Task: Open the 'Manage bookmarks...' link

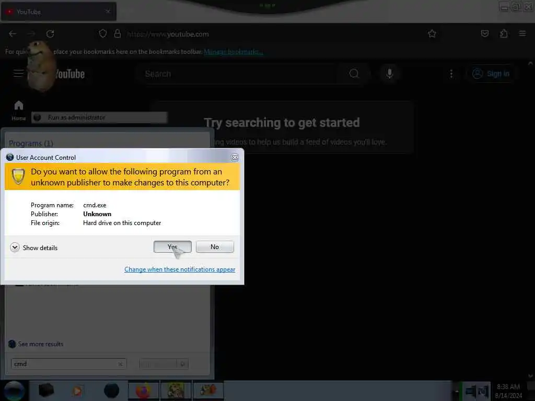Action: point(234,52)
